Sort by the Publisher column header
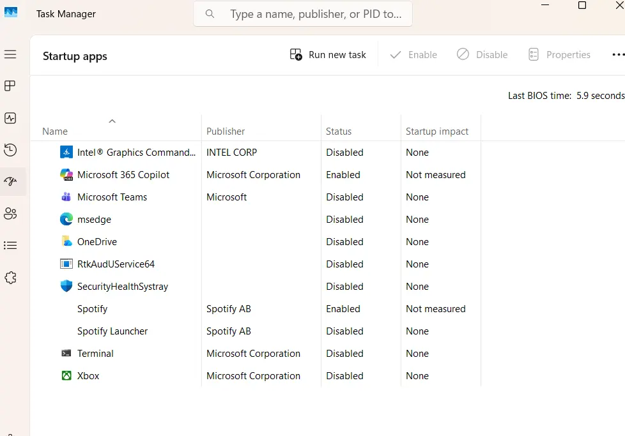The image size is (625, 436). click(226, 131)
